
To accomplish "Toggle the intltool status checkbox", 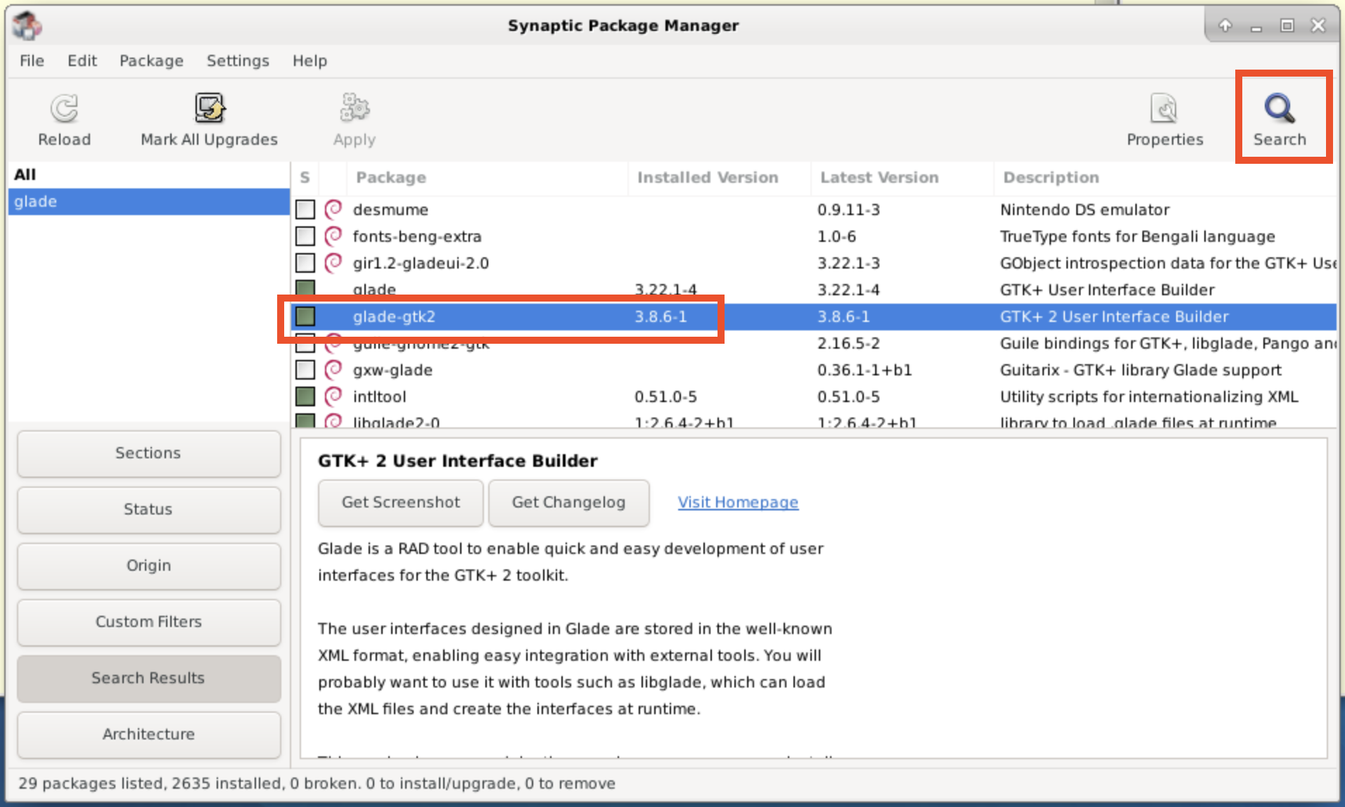I will [x=305, y=396].
